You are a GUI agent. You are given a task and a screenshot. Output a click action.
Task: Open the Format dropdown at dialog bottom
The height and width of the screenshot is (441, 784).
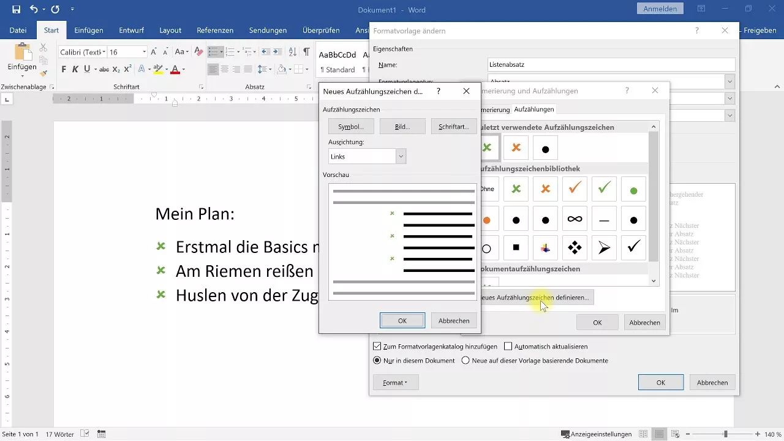(396, 382)
